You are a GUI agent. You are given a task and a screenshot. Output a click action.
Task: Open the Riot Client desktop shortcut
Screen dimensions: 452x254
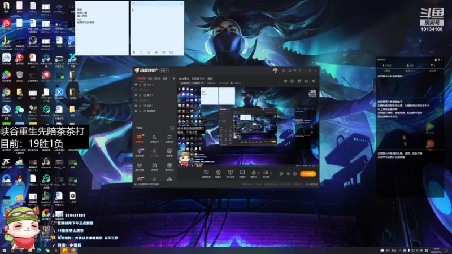point(46,77)
